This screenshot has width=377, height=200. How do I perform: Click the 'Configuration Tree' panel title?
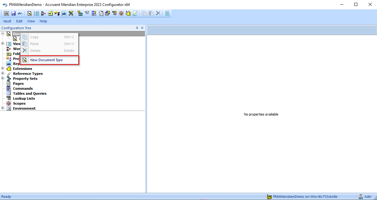[x=16, y=28]
